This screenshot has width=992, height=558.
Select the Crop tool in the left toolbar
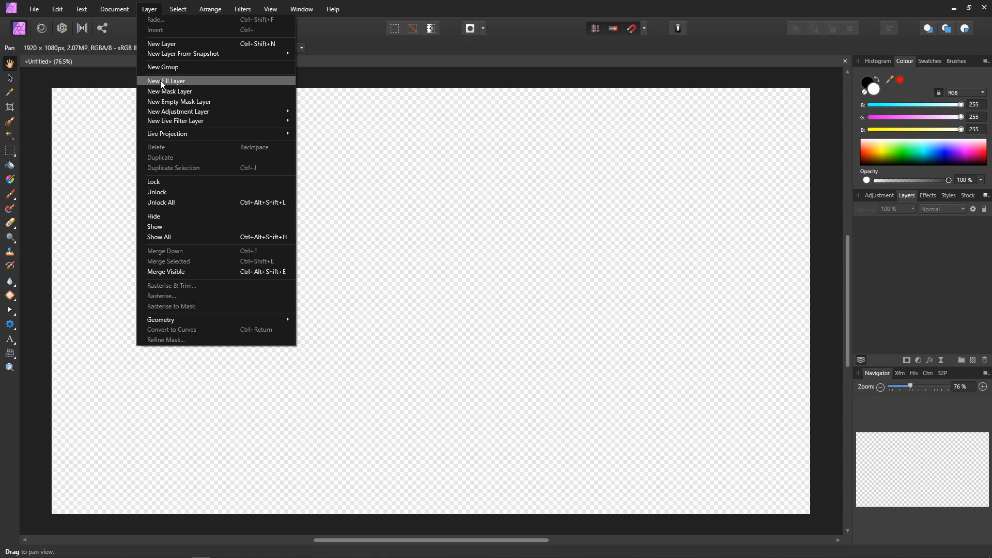(x=10, y=107)
